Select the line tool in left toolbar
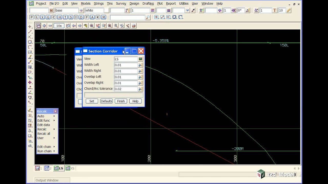The height and width of the screenshot is (184, 328). click(x=30, y=32)
